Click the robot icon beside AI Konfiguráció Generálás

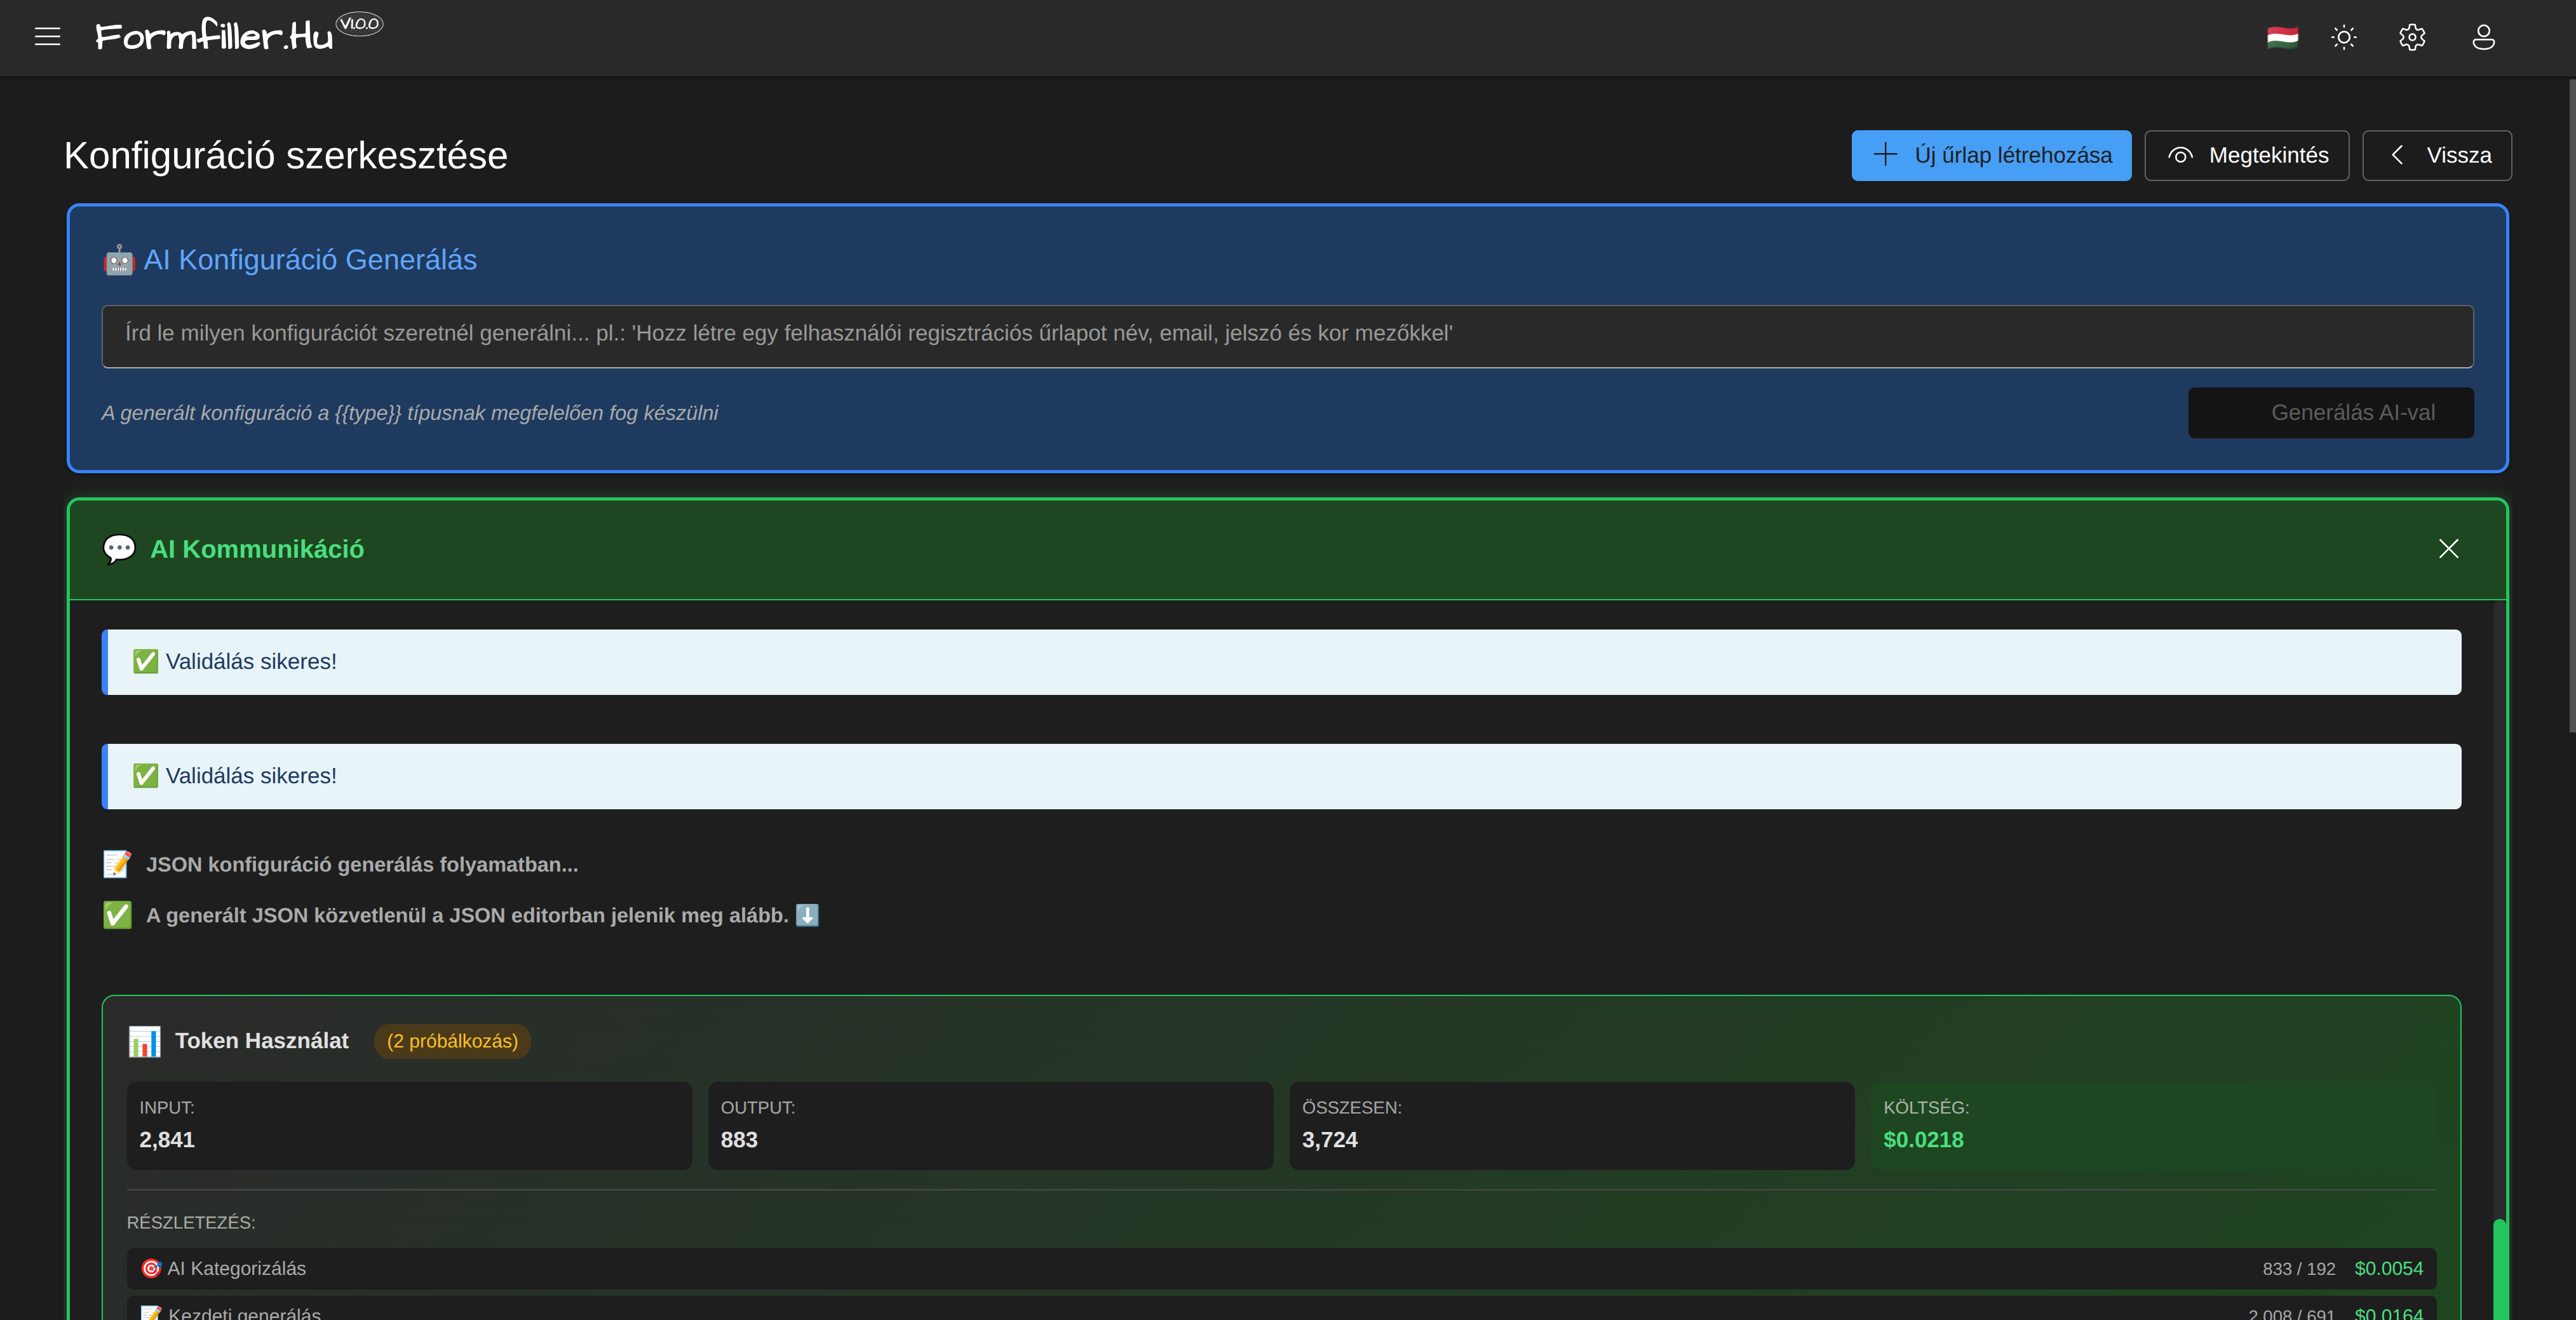(x=119, y=259)
